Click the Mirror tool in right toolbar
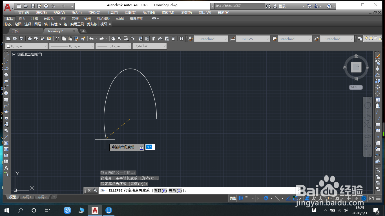This screenshot has width=385, height=216. [x=378, y=69]
